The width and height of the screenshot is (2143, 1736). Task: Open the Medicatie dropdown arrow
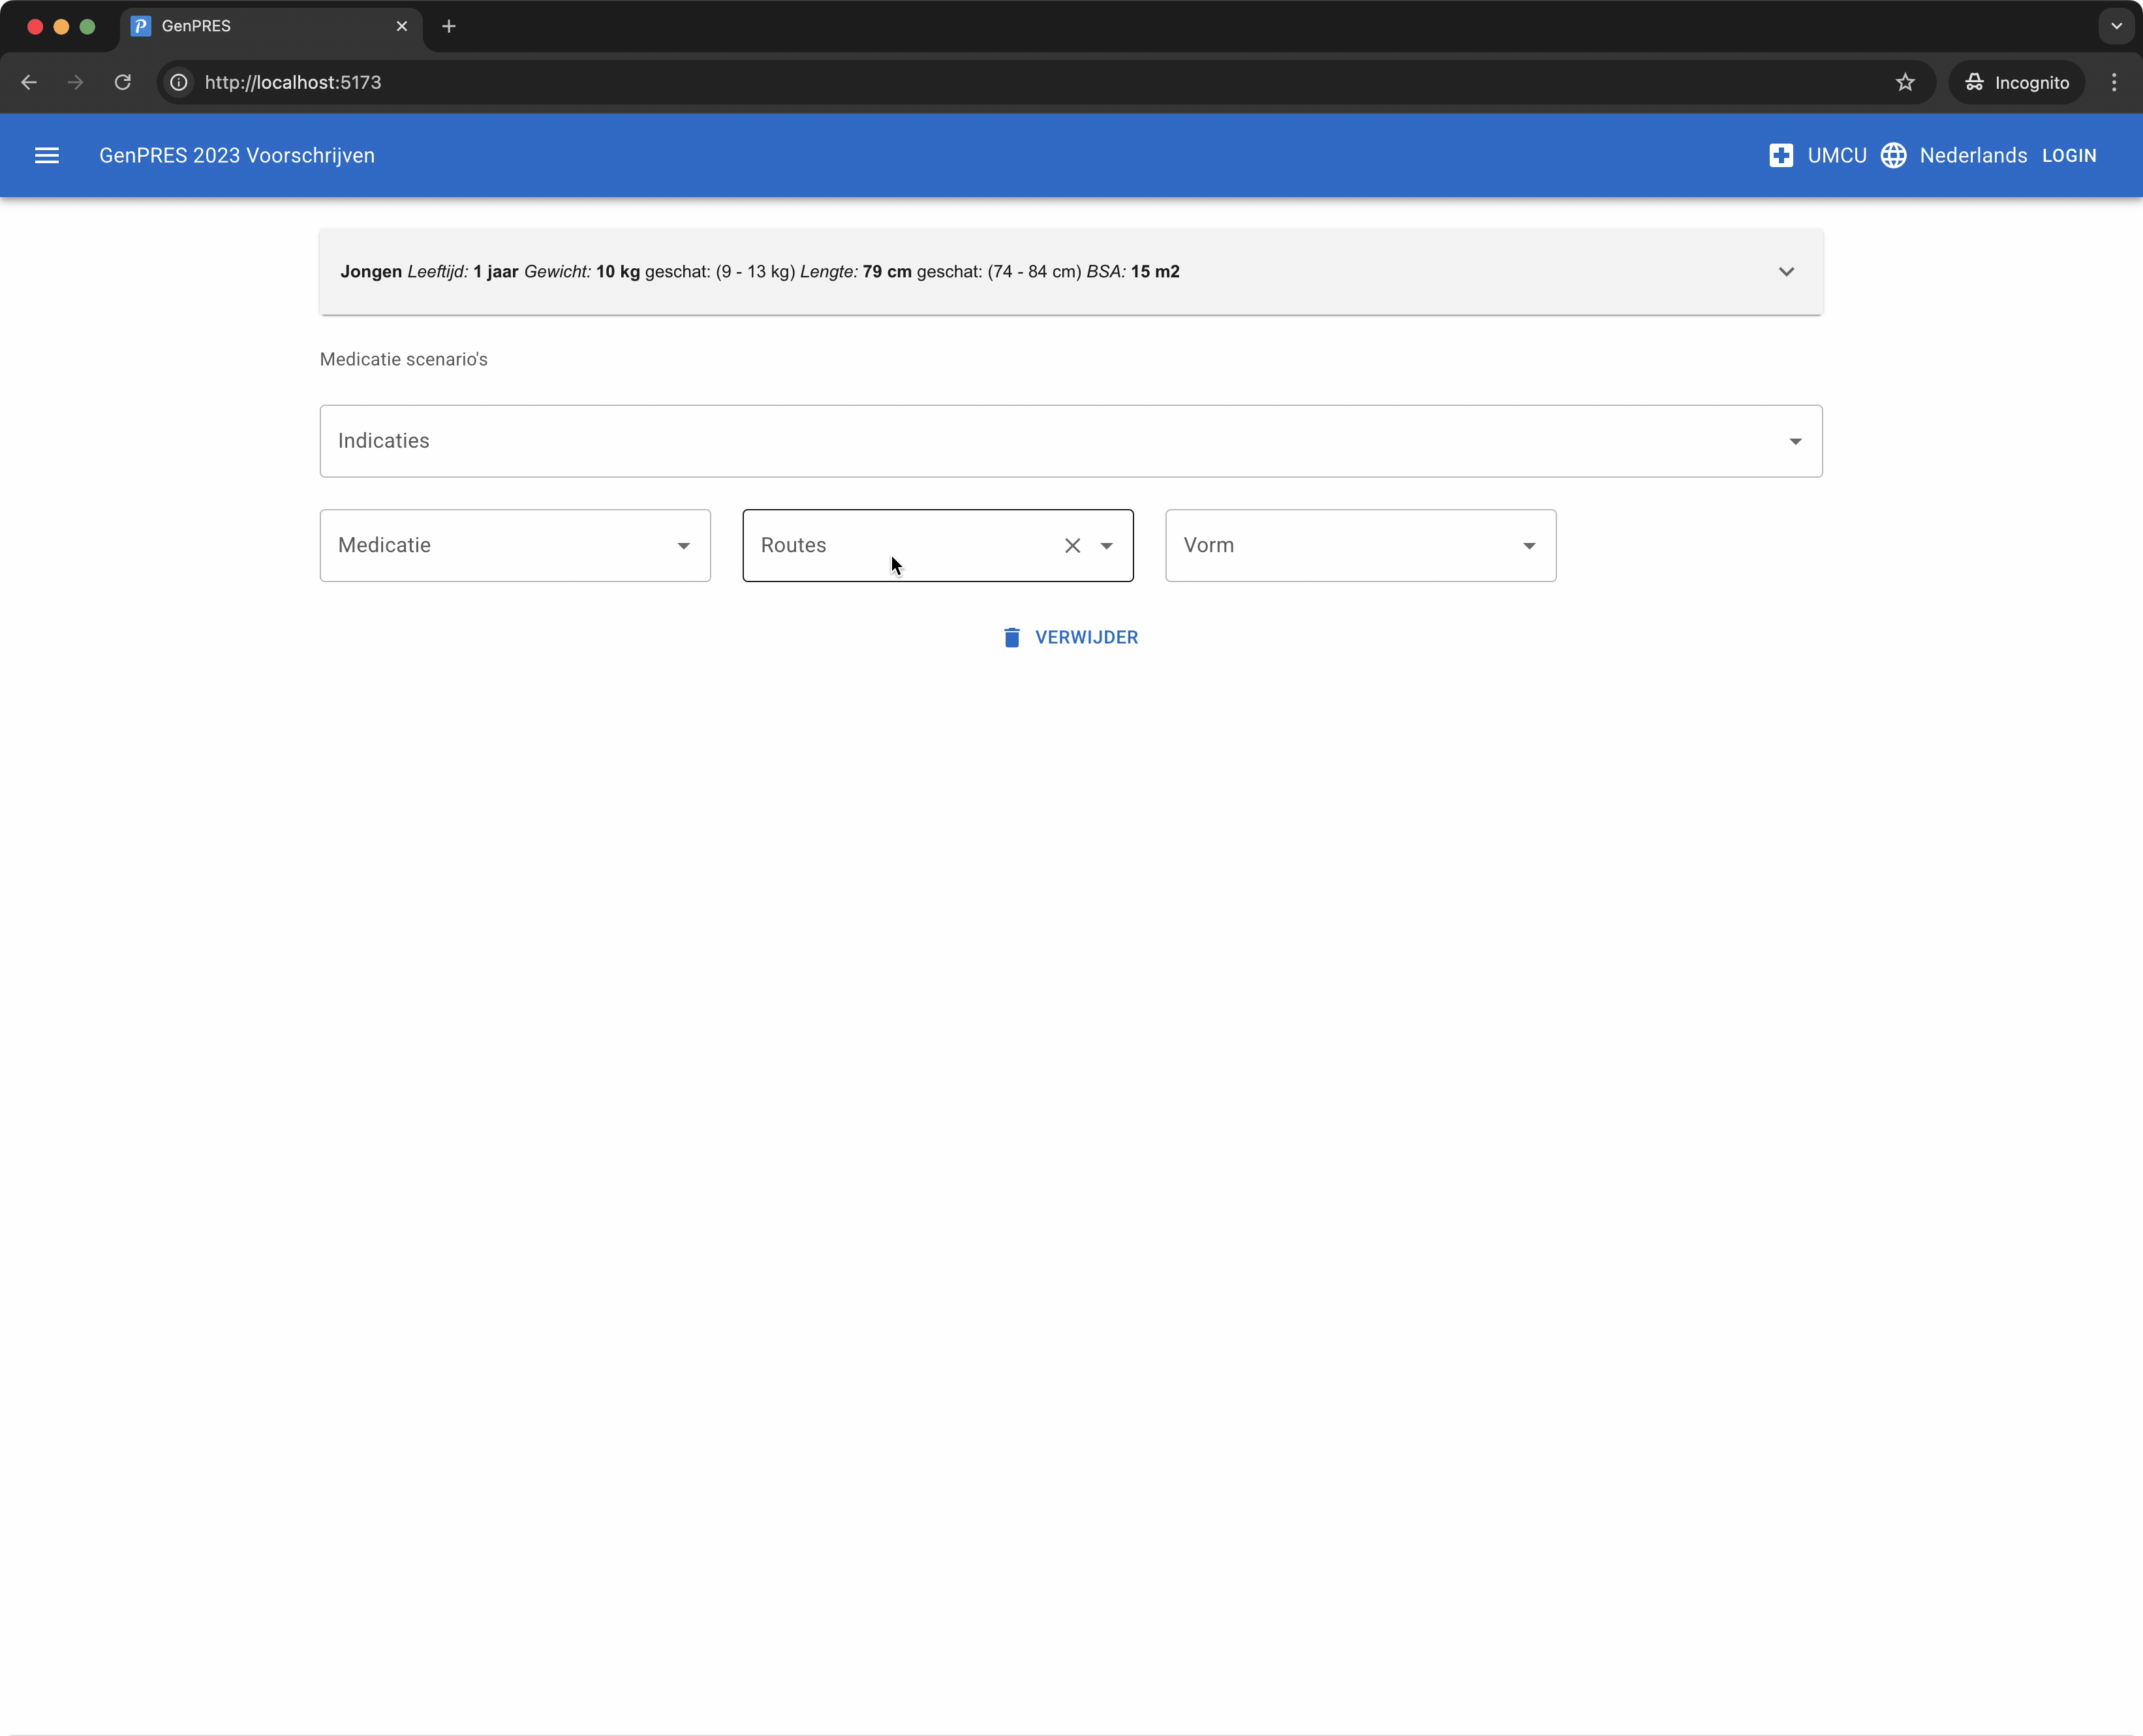(683, 545)
